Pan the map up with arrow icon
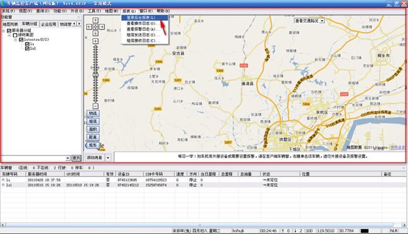Screen dimensions: 408x234 (x=95, y=20)
